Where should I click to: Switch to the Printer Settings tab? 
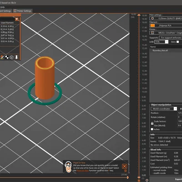(22, 11)
